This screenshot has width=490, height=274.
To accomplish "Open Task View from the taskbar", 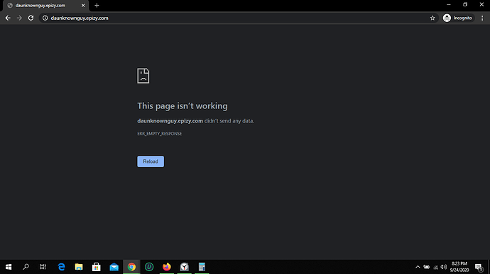I will coord(43,267).
